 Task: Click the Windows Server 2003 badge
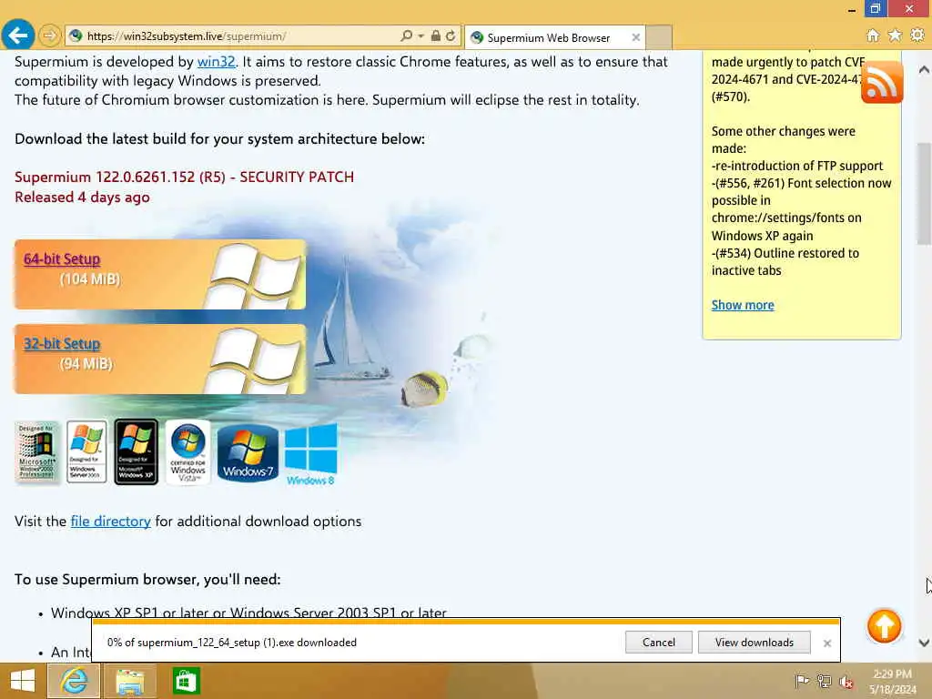click(x=86, y=451)
